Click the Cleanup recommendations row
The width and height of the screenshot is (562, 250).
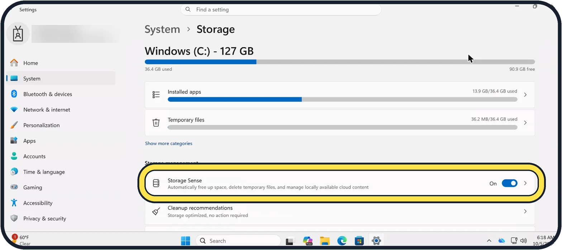click(x=340, y=211)
